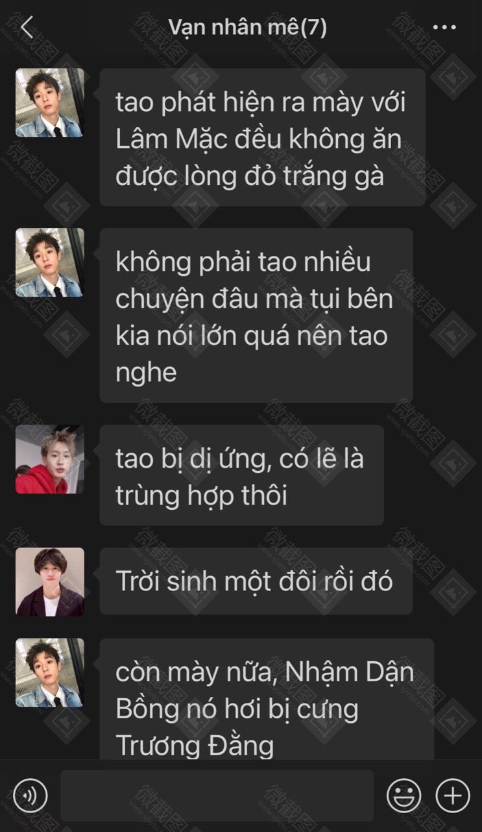
Task: Tap avatar beside "không phải tao nhiều" message
Action: (x=50, y=262)
